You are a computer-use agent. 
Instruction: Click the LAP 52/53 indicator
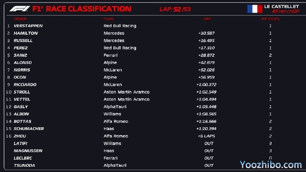175,9
